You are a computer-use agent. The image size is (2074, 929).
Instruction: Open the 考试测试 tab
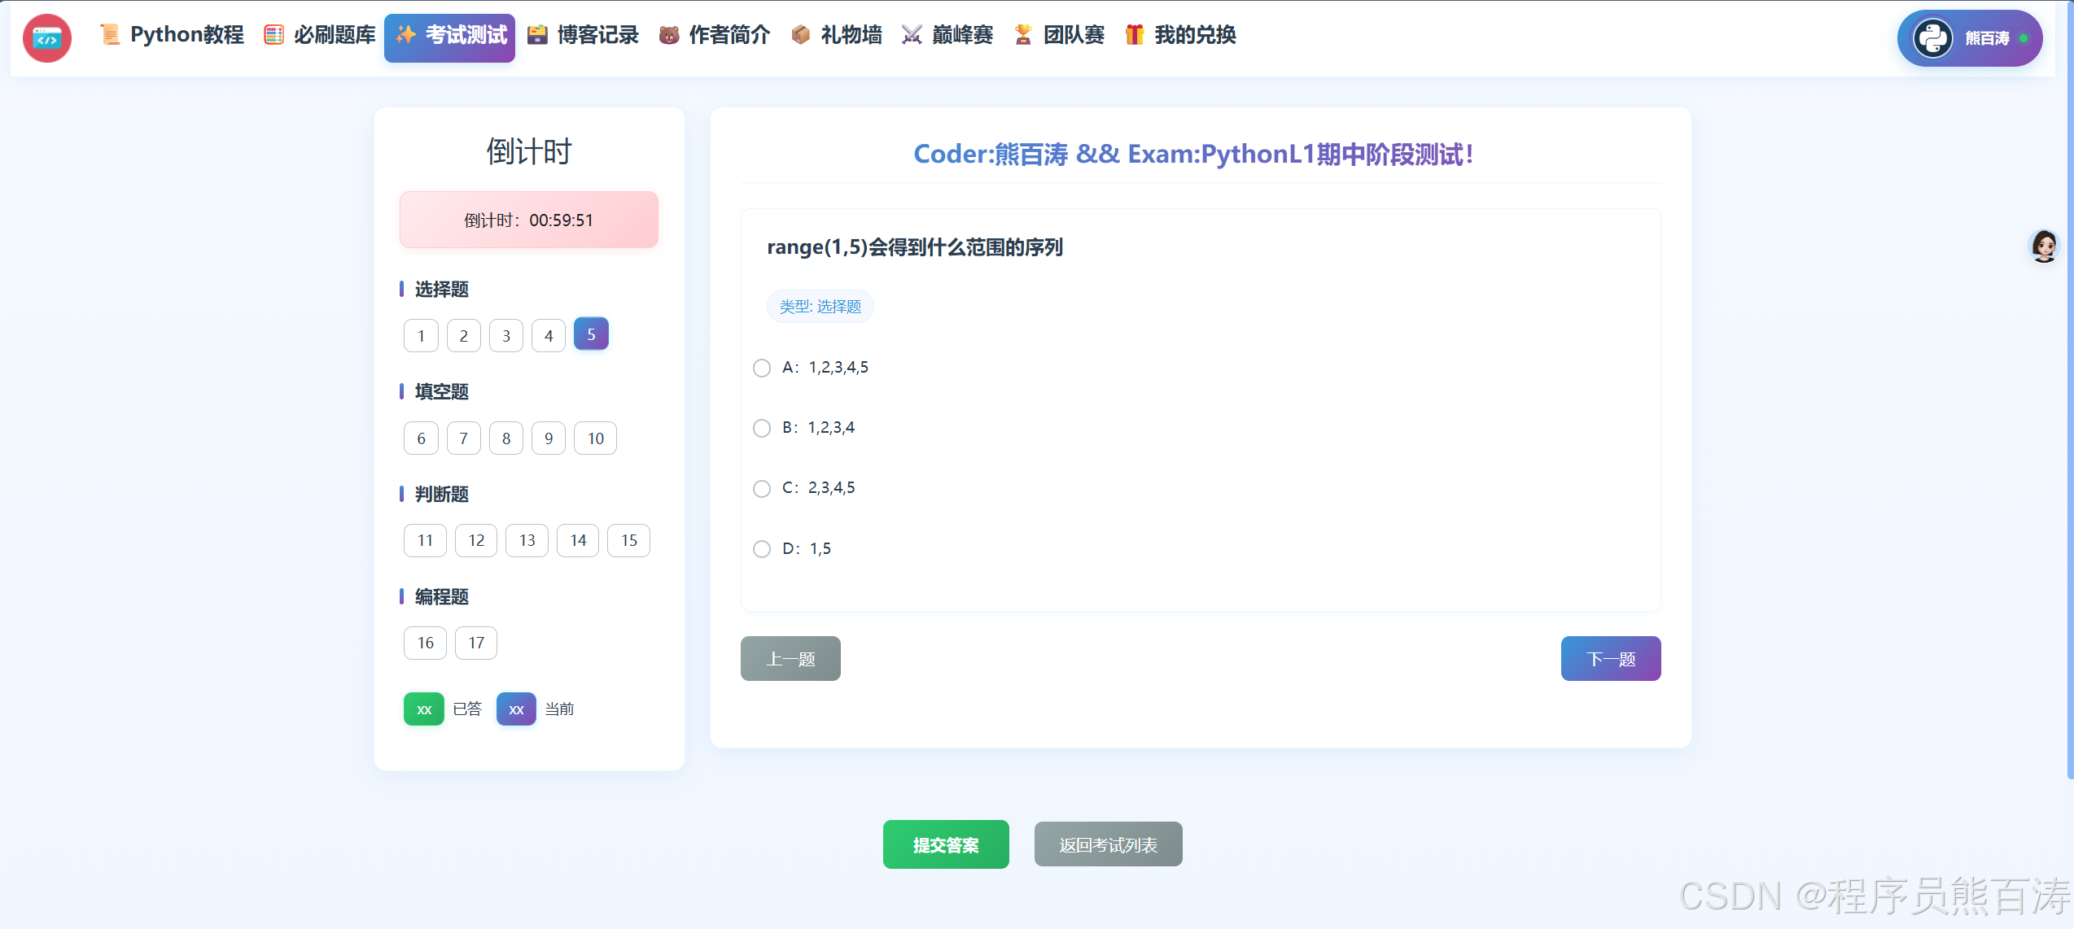tap(449, 37)
